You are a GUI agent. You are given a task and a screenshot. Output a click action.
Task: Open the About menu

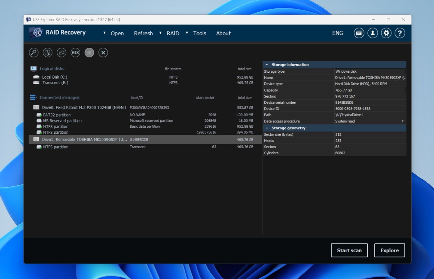pos(223,33)
